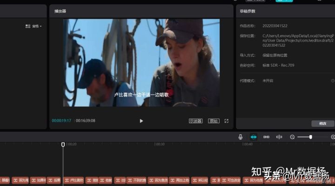
Task: Click the save location path text
Action: 298,41
